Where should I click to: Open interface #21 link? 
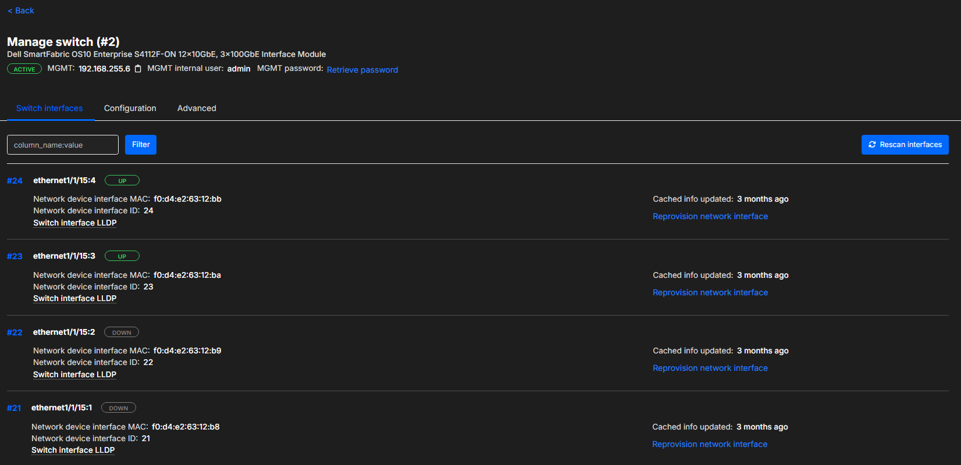(x=14, y=408)
